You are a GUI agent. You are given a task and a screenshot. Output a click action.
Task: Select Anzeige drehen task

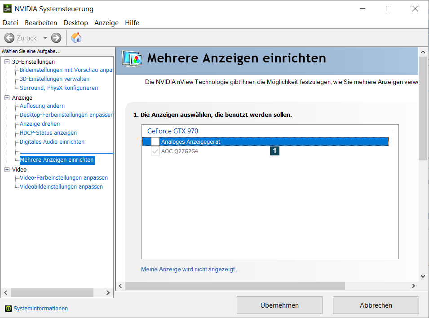tap(40, 124)
